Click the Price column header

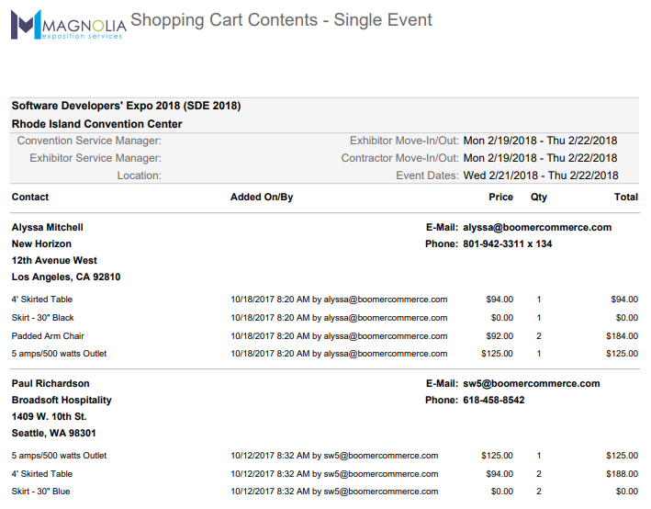[x=500, y=197]
